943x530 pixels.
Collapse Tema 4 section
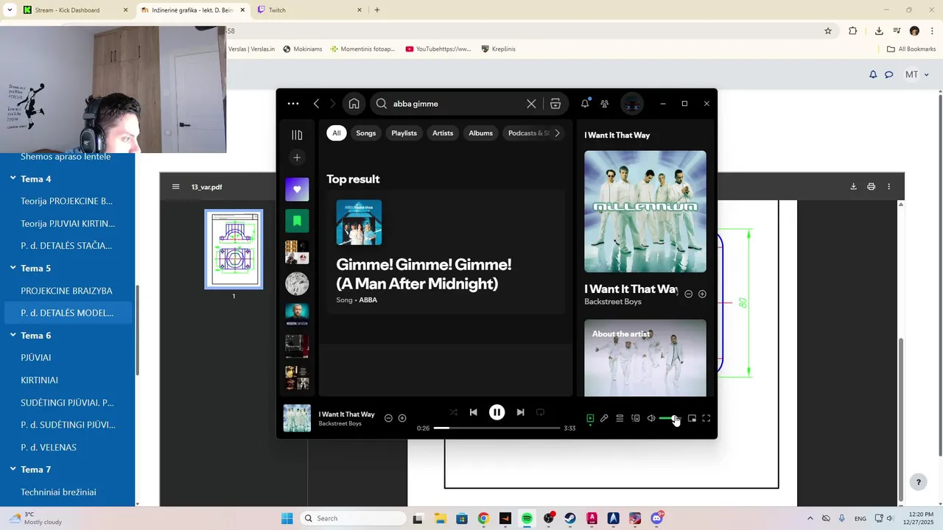click(13, 179)
